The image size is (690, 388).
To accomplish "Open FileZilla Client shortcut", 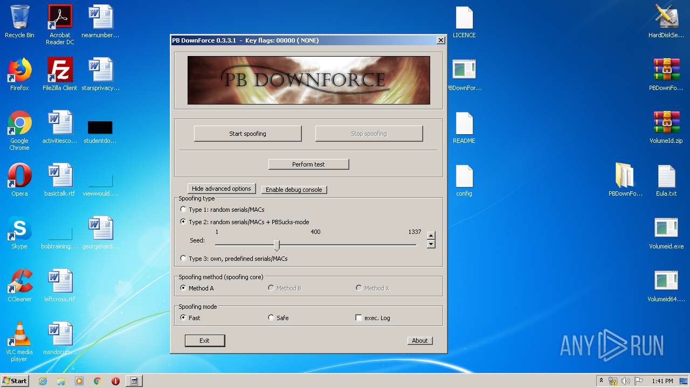I will coord(60,74).
